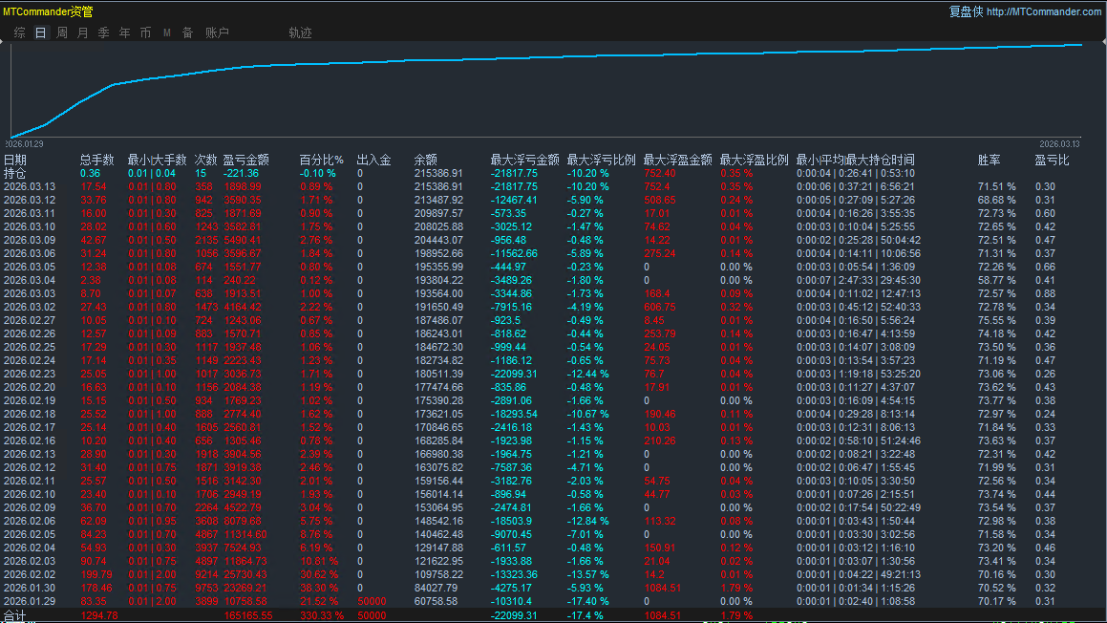Viewport: 1107px width, 623px height.
Task: Select the 年 yearly tab
Action: tap(125, 32)
